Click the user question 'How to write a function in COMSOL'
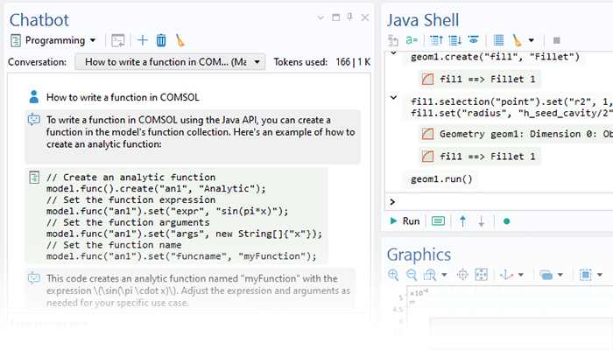Viewport: 613px width, 350px height. [x=123, y=97]
